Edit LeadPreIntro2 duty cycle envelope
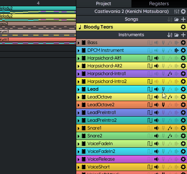 tap(150, 120)
